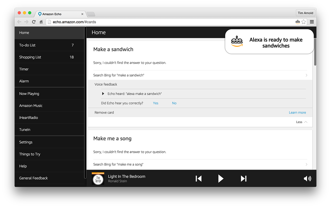
Task: Click the Alexa is ready to make sandwiches notification
Action: (269, 41)
